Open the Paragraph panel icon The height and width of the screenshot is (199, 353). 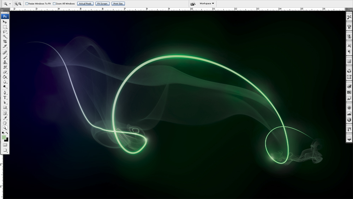349,52
